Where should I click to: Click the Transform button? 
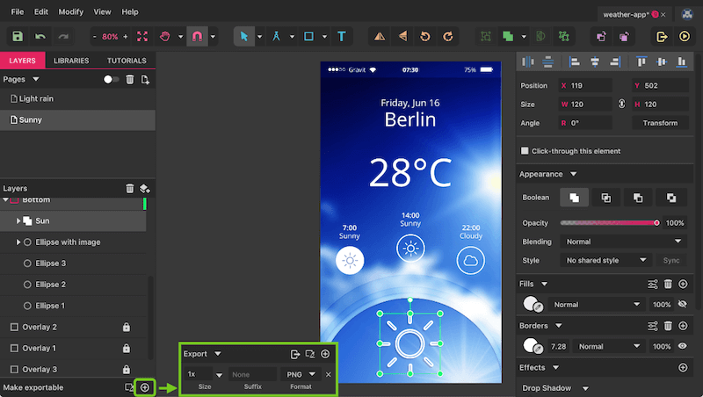click(x=660, y=123)
